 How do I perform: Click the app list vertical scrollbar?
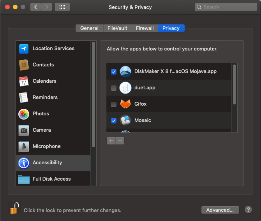click(235, 84)
